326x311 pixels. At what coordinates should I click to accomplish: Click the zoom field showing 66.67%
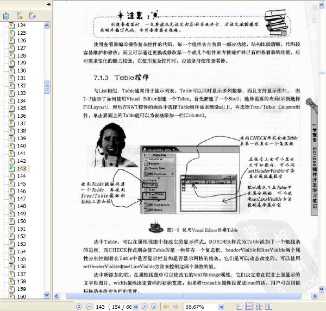(201, 307)
